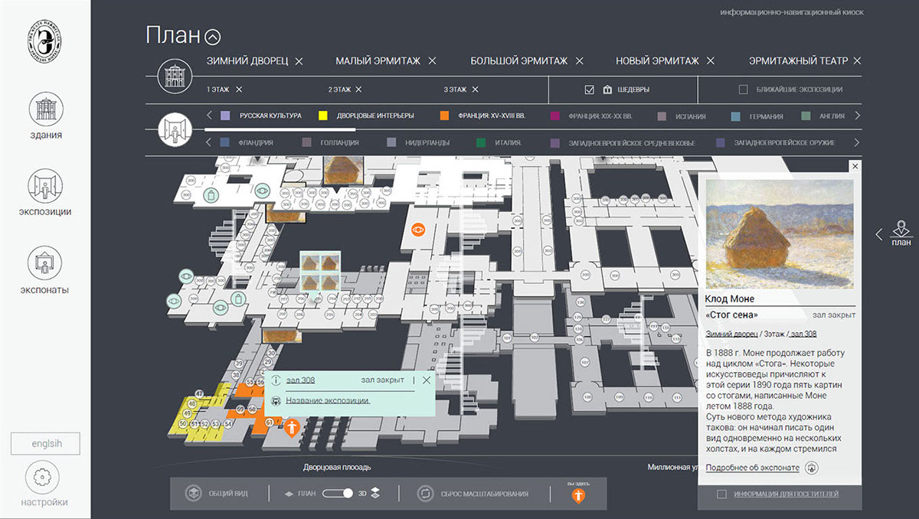The width and height of the screenshot is (919, 519).
Task: Collapse the План header with chevron
Action: point(212,36)
